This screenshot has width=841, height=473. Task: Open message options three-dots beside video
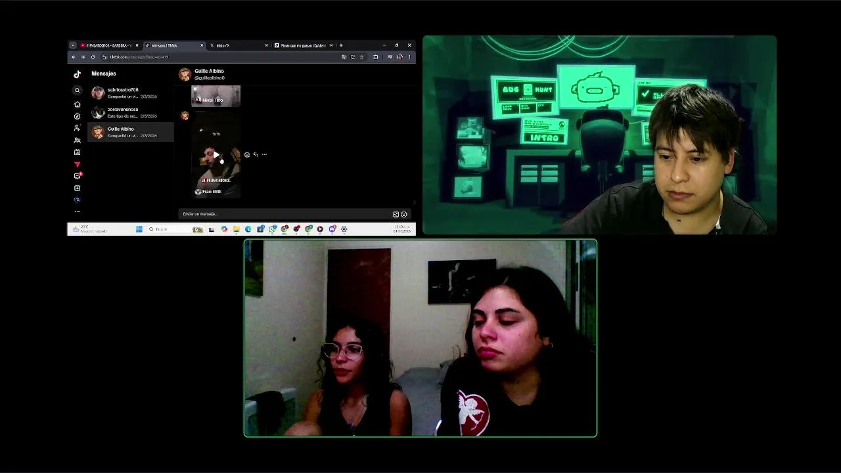(x=264, y=155)
